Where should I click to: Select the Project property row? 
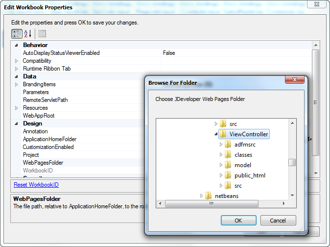[31, 155]
